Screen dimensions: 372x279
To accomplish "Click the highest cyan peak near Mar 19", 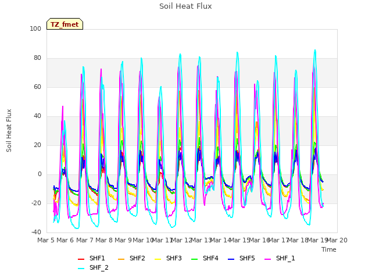I will click(x=315, y=50).
